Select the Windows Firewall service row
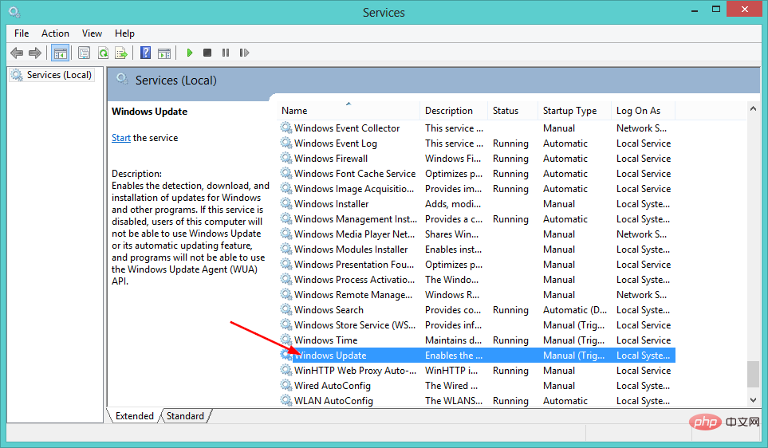Viewport: 768px width, 448px height. pyautogui.click(x=331, y=159)
